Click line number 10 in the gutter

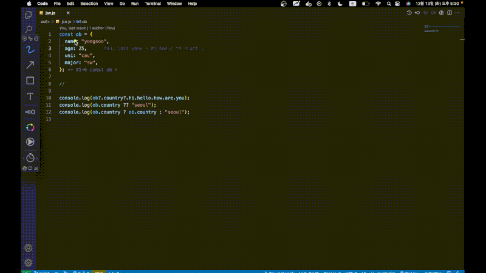(49, 98)
